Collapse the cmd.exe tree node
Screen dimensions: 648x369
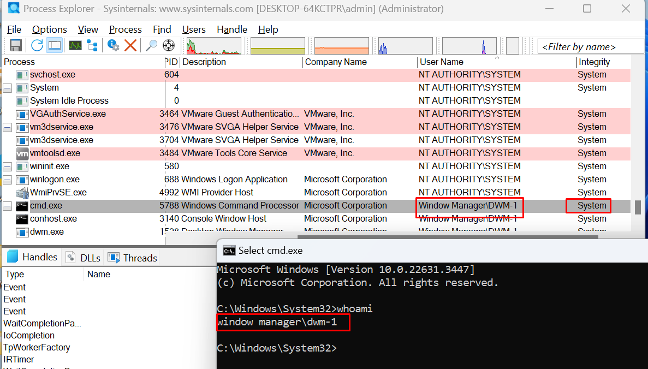click(8, 206)
